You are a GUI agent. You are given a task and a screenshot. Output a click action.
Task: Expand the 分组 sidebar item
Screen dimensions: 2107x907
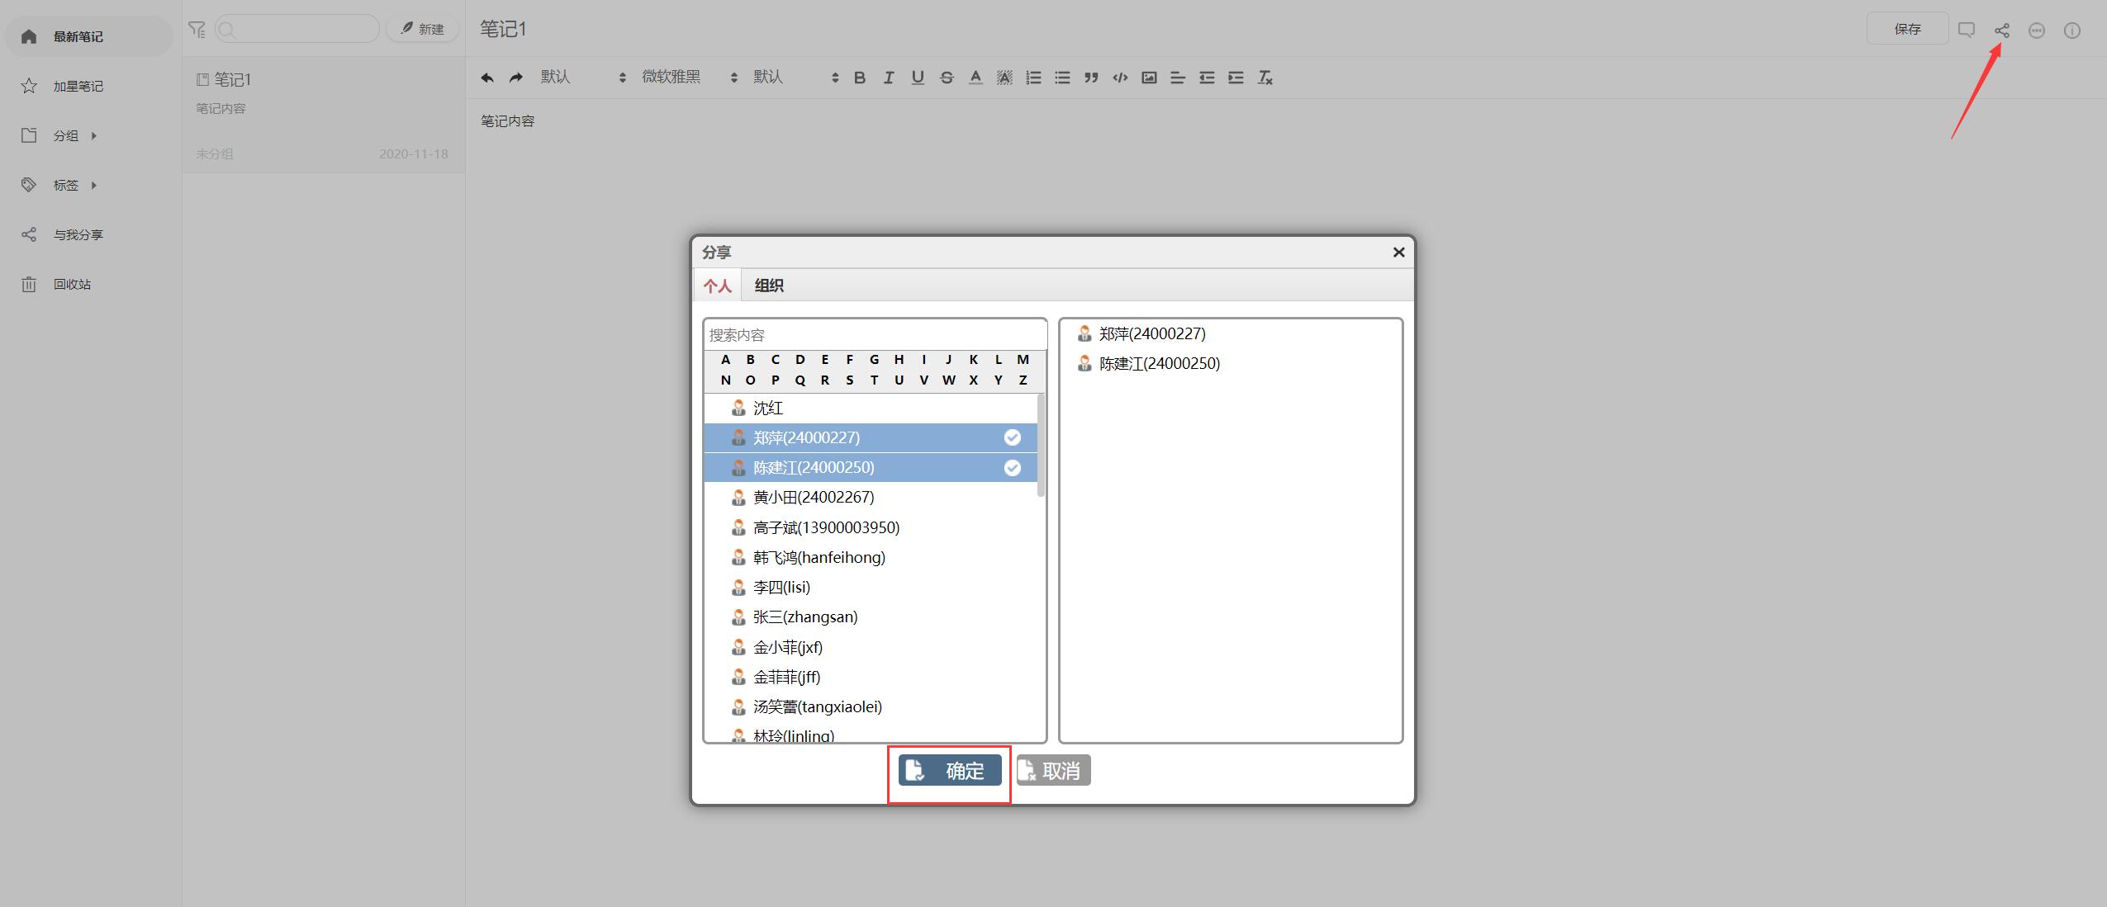[x=66, y=135]
